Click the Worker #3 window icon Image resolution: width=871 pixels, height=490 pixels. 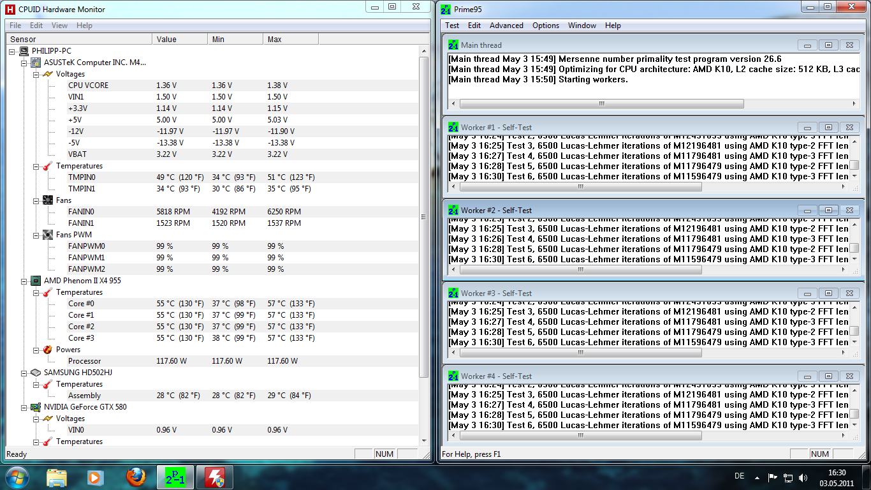pyautogui.click(x=453, y=293)
